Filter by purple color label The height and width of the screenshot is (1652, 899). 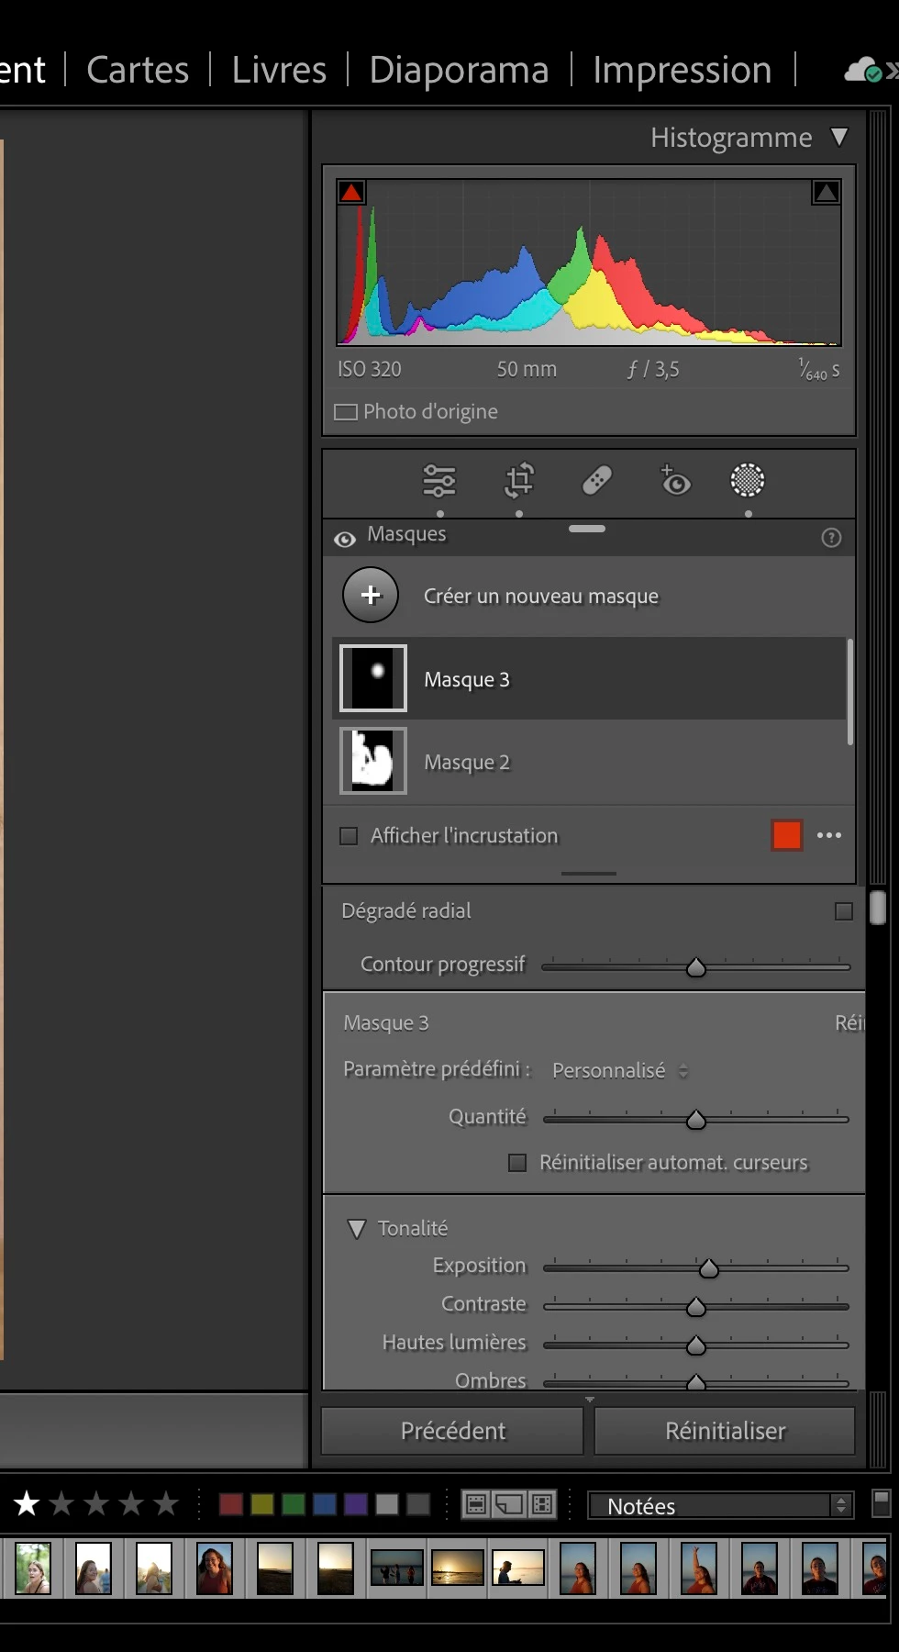pyautogui.click(x=356, y=1504)
